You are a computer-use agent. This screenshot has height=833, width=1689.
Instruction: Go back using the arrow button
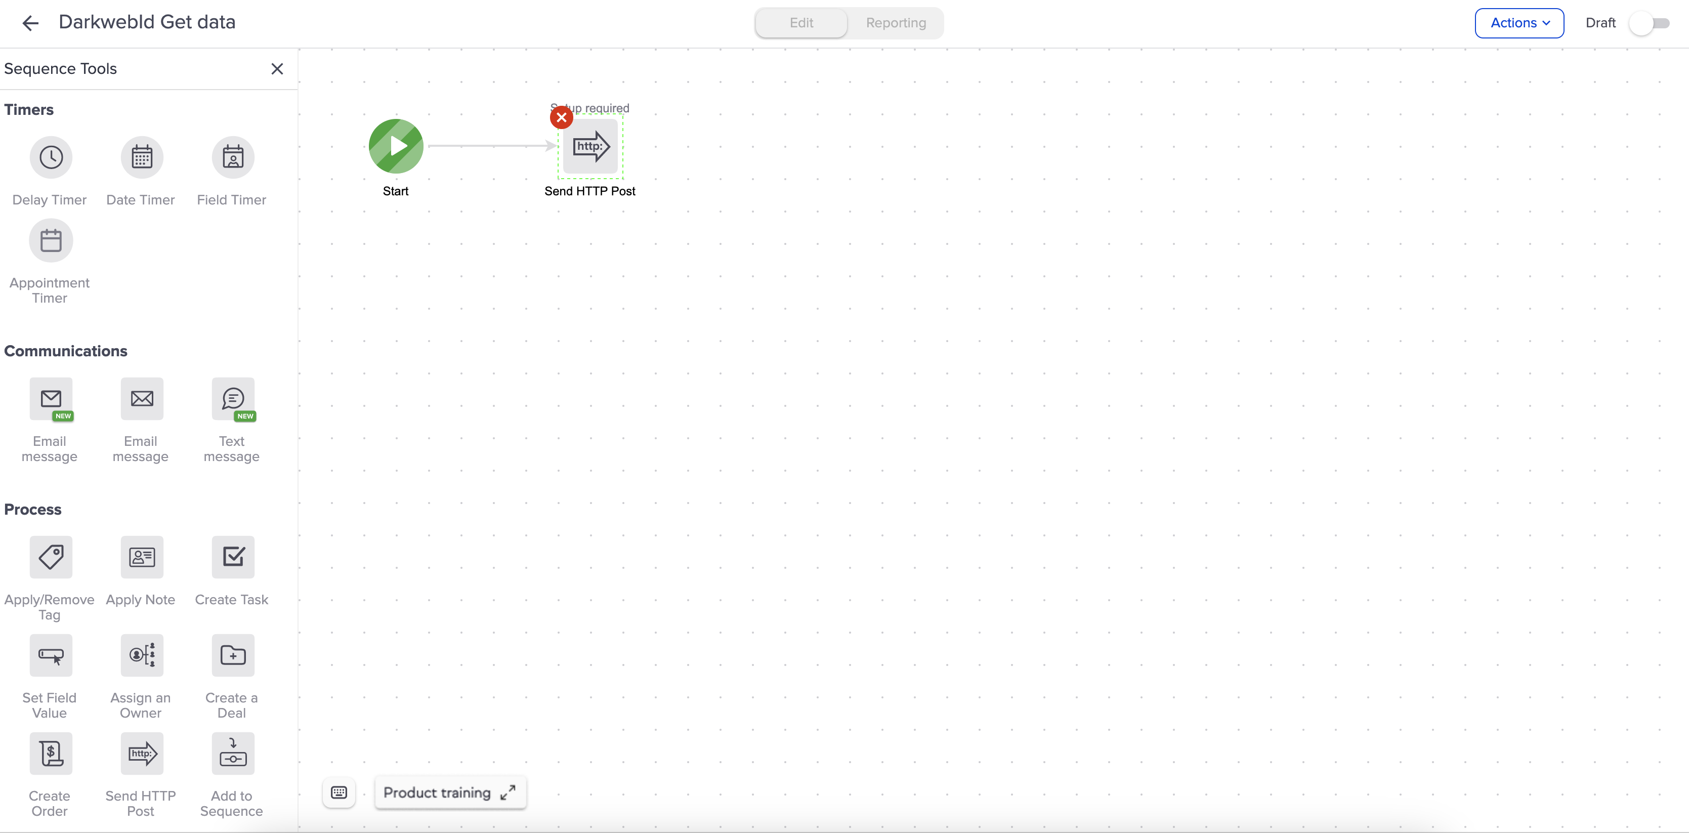pos(30,24)
